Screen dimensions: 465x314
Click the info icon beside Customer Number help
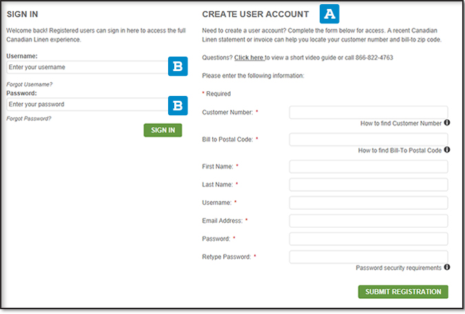click(x=447, y=123)
